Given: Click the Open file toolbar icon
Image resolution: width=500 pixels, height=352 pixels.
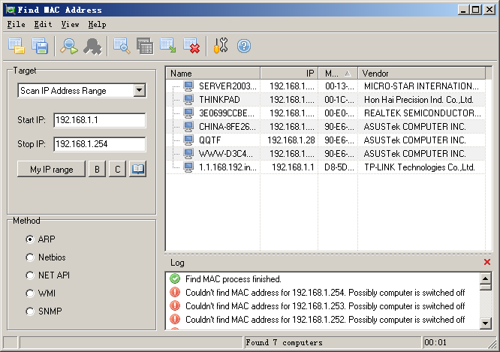Looking at the screenshot, I should coord(17,47).
